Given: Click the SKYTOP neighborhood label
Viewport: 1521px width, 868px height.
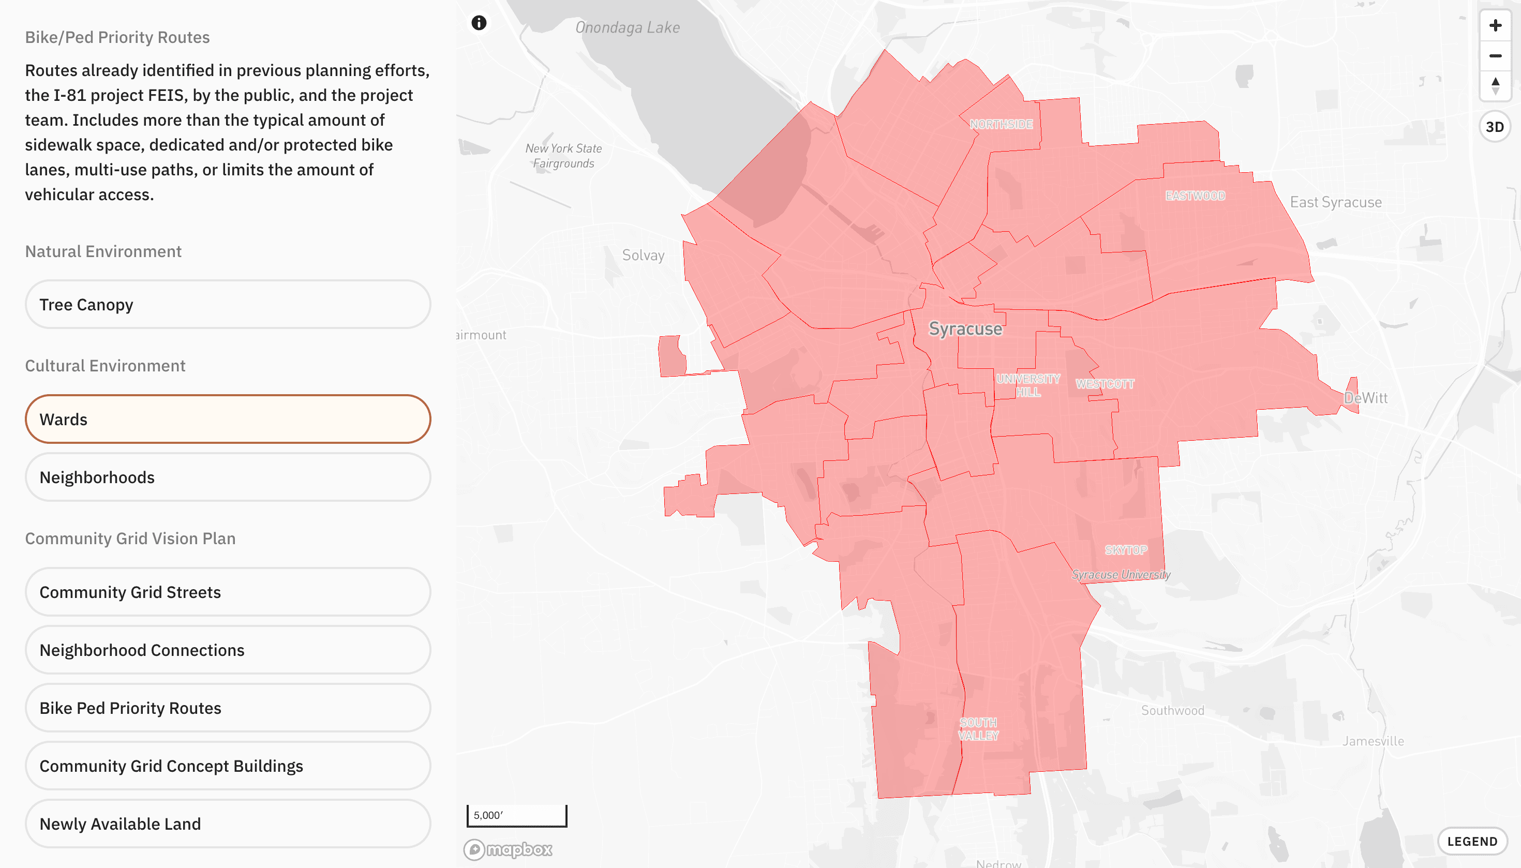Looking at the screenshot, I should coord(1126,550).
